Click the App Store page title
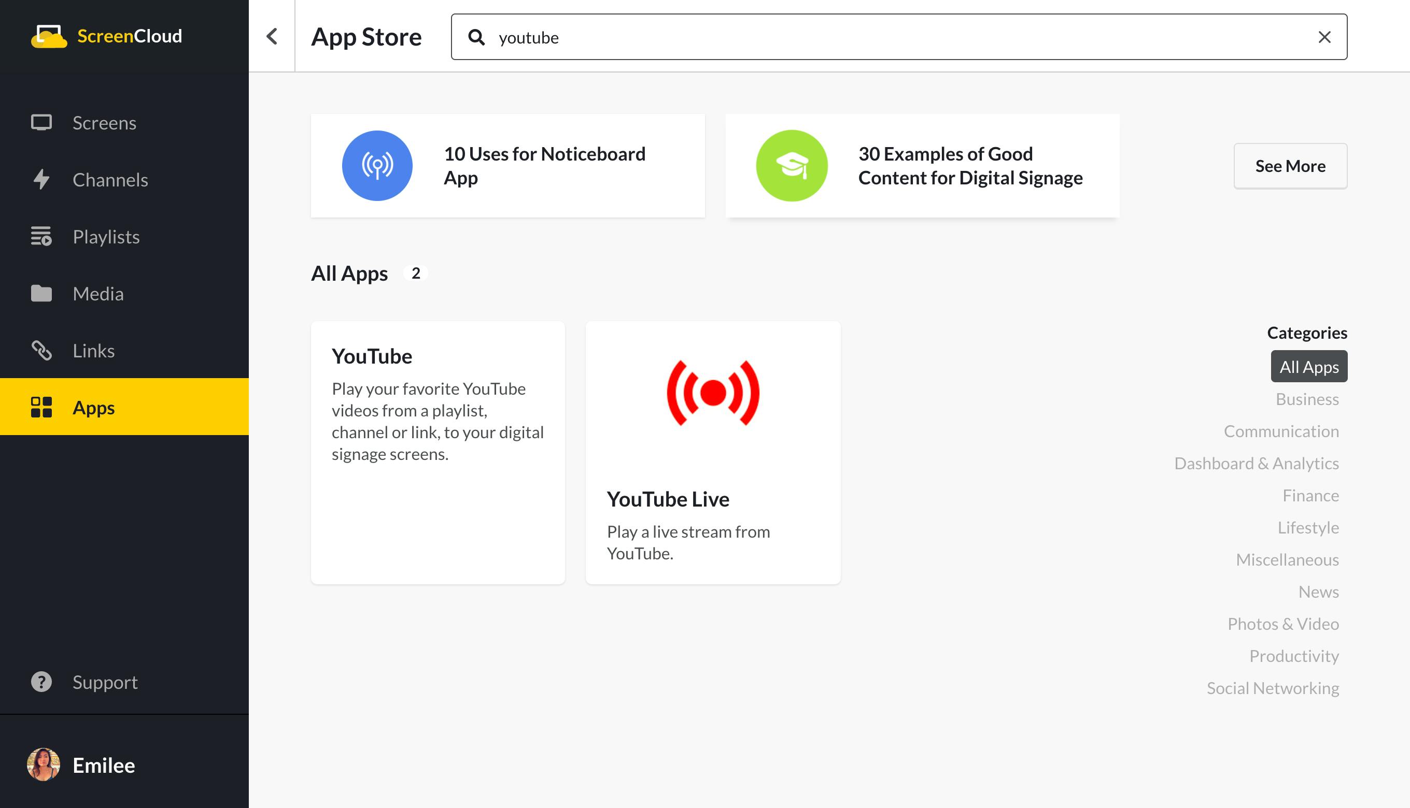Viewport: 1410px width, 808px height. pyautogui.click(x=366, y=37)
